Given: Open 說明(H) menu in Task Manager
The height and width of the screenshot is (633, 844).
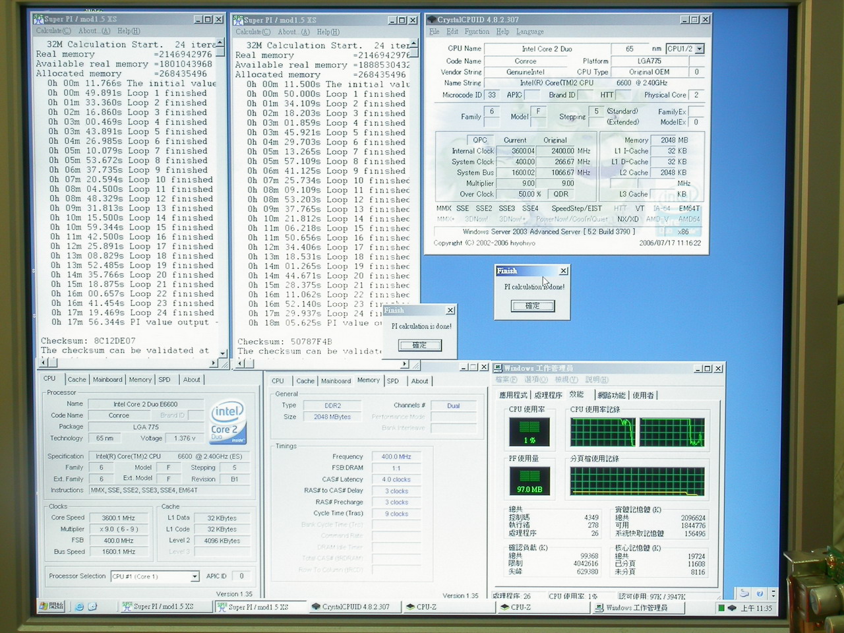Looking at the screenshot, I should coord(596,380).
